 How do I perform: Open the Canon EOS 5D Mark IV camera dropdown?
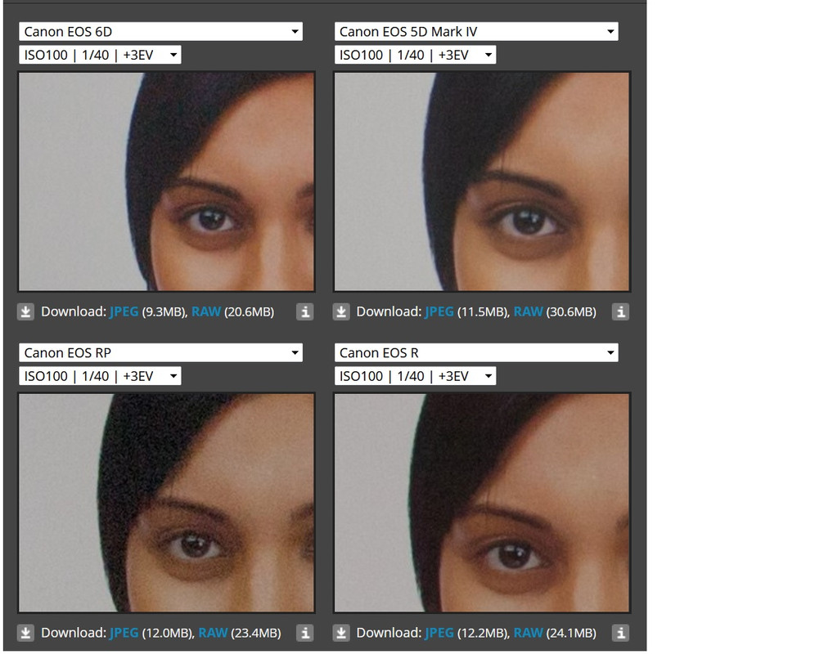476,32
